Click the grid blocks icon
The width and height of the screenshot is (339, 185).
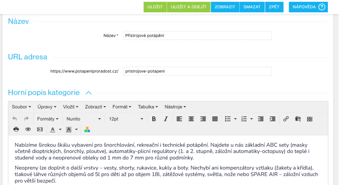pyautogui.click(x=310, y=119)
